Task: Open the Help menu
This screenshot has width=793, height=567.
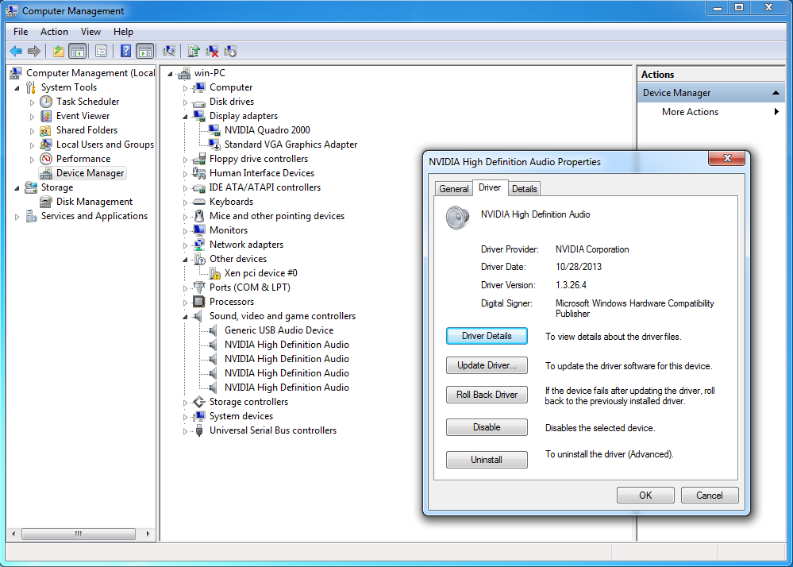Action: pyautogui.click(x=123, y=32)
